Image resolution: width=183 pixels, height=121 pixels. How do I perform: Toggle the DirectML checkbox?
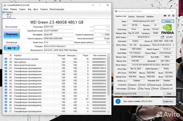point(164,85)
